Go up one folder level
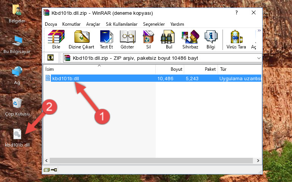Screen dimensions: 292x182 coord(51,58)
